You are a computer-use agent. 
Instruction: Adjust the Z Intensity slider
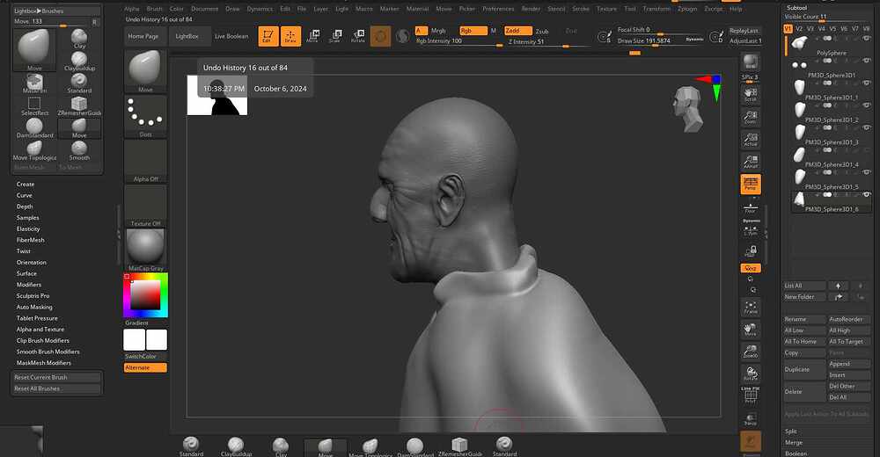(x=547, y=42)
